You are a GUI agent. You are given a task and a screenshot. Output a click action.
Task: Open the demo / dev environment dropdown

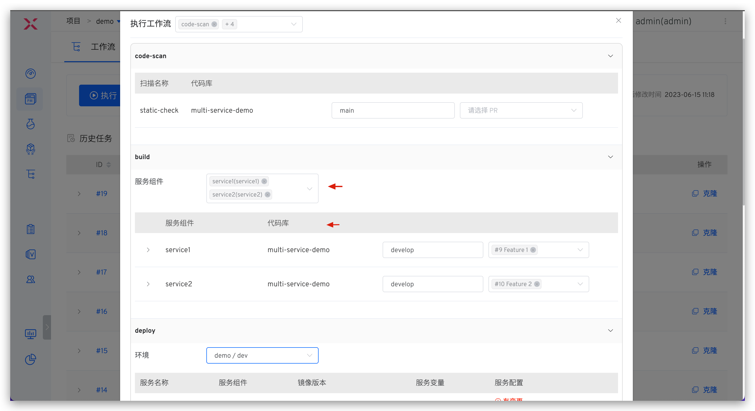click(262, 355)
